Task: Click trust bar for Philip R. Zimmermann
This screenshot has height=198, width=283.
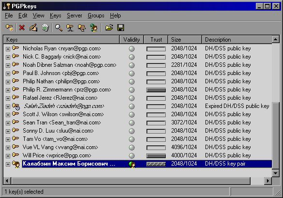Action: tap(156, 90)
